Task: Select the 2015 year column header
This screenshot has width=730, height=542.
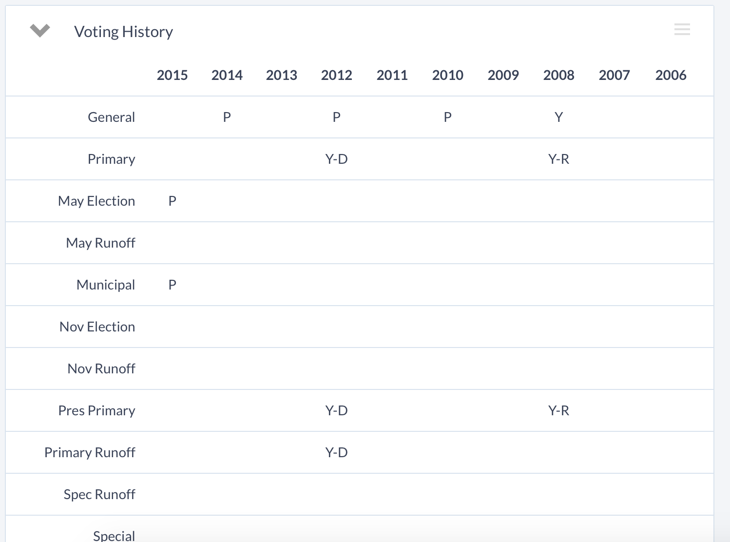Action: pyautogui.click(x=172, y=75)
